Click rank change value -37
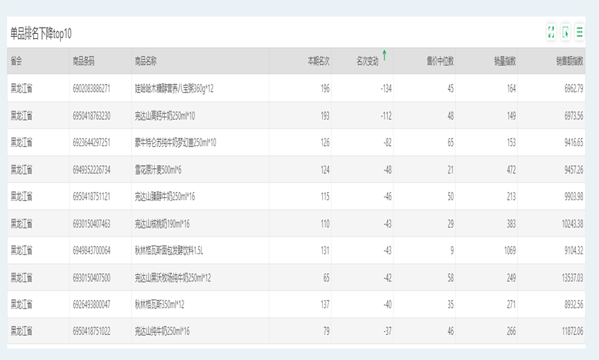 (387, 331)
